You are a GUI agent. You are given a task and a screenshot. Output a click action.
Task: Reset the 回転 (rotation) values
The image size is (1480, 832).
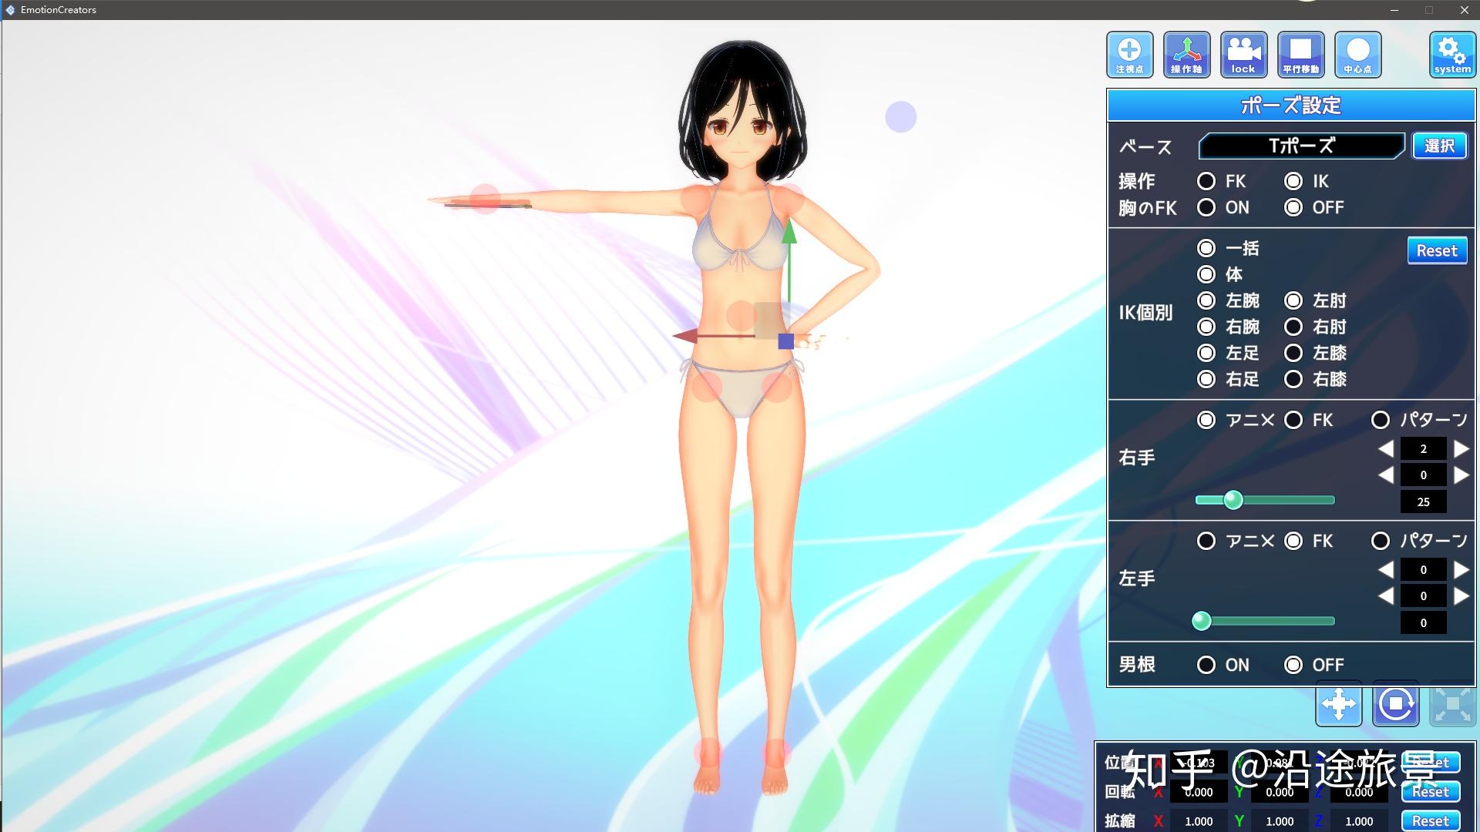pos(1430,791)
